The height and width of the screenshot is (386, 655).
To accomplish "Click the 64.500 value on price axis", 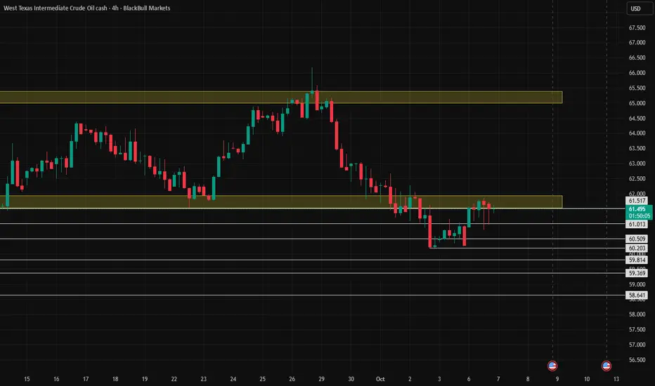I will 637,118.
